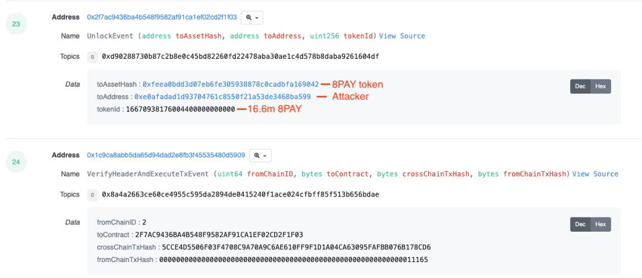Click the topic 0 badge in UnlockEvent log
Viewport: 642px width, 278px height.
pos(92,57)
